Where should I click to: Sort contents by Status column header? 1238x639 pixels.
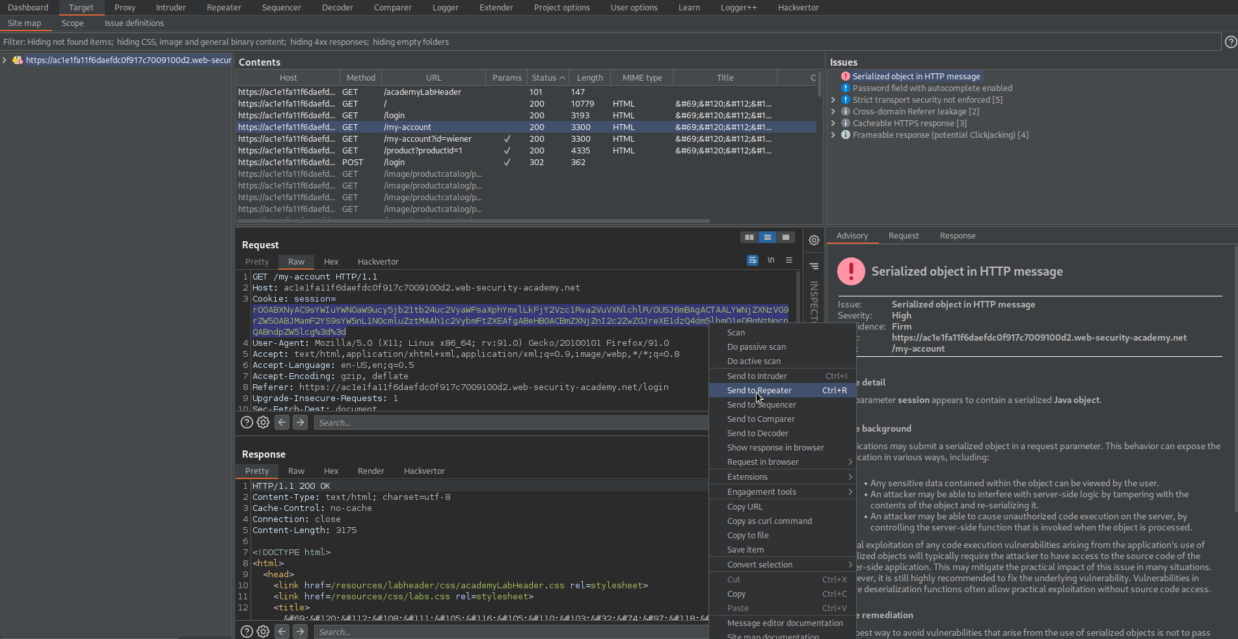click(547, 78)
